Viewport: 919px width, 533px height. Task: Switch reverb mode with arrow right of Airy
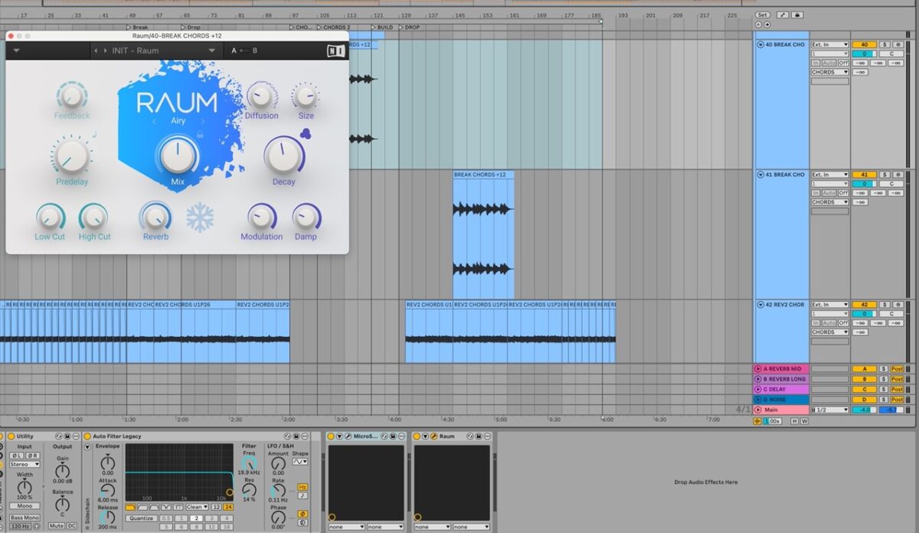[203, 121]
